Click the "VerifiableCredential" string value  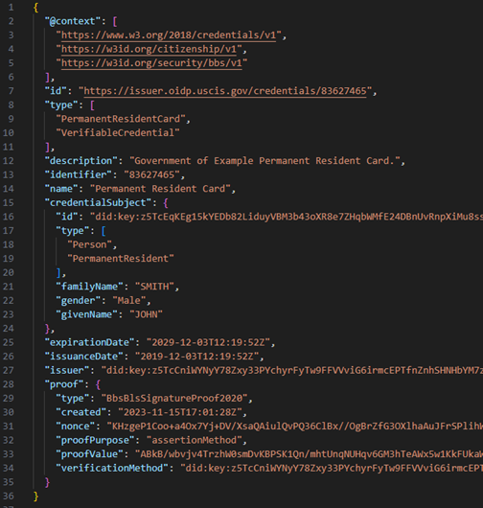118,133
